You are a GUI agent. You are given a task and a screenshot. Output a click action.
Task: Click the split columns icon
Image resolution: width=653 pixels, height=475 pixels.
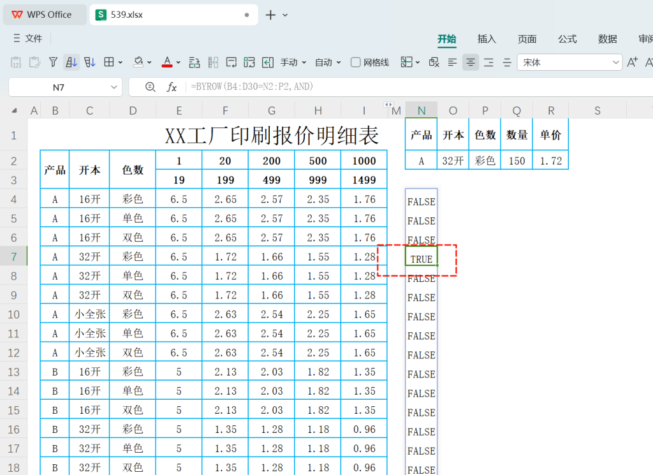click(213, 62)
